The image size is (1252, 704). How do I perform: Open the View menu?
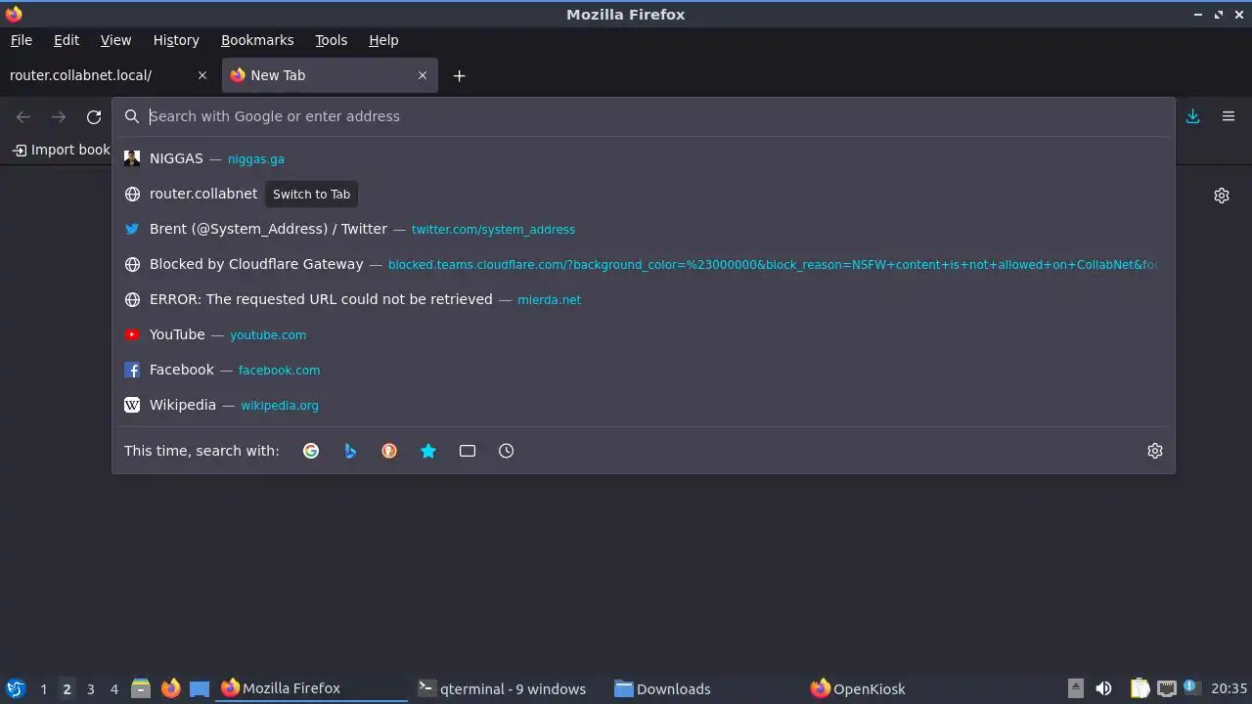pyautogui.click(x=115, y=40)
